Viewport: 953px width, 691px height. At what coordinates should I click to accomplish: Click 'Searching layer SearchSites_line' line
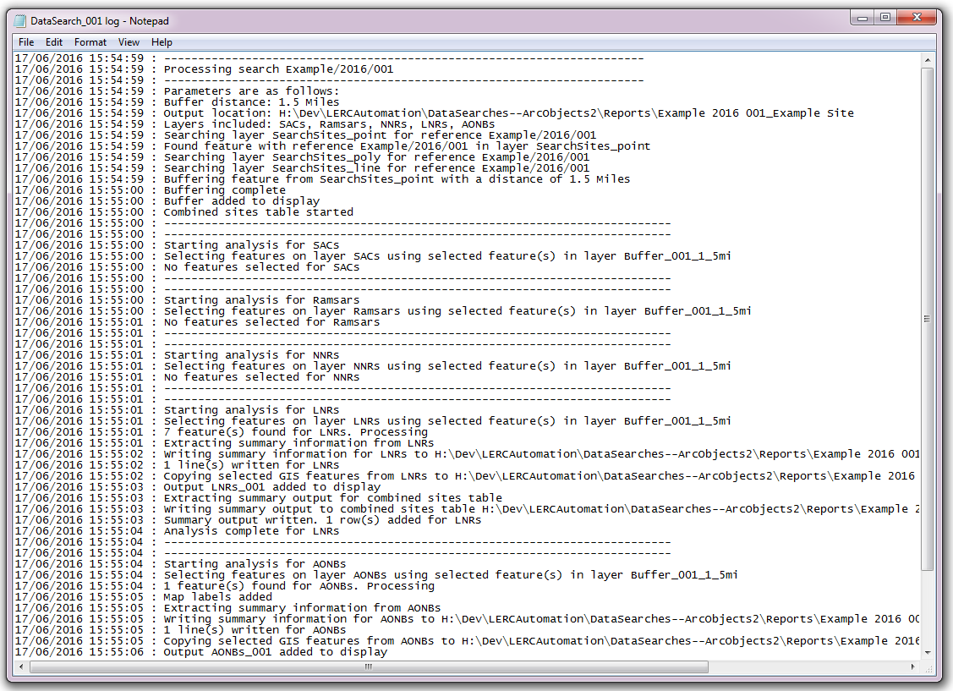302,167
